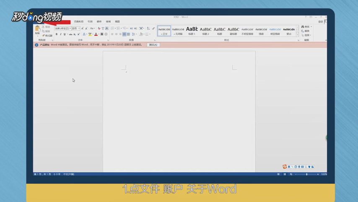Increase paragraph indent icon

click(x=136, y=28)
